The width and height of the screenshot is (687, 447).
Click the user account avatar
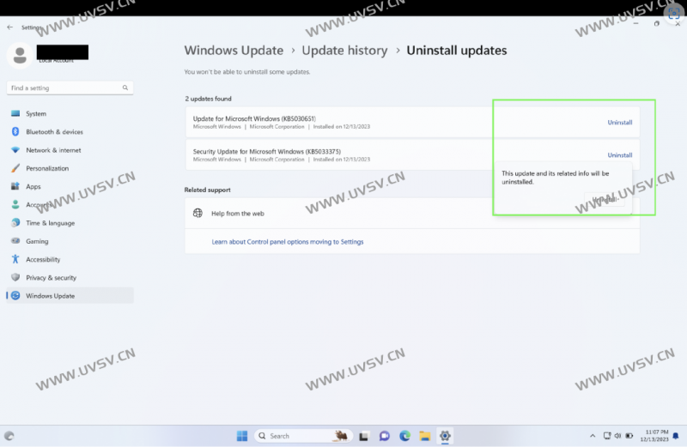(20, 56)
